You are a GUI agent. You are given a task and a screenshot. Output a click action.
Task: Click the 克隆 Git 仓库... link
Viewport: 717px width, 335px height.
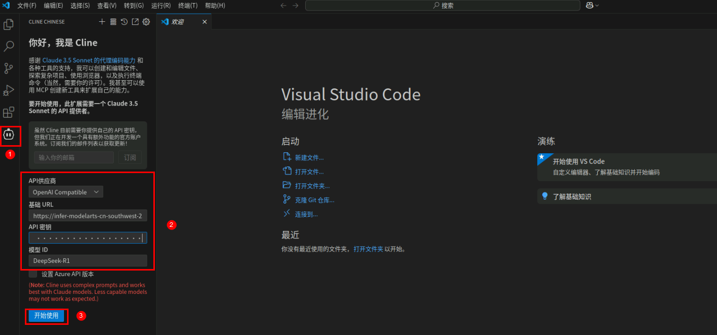click(314, 200)
